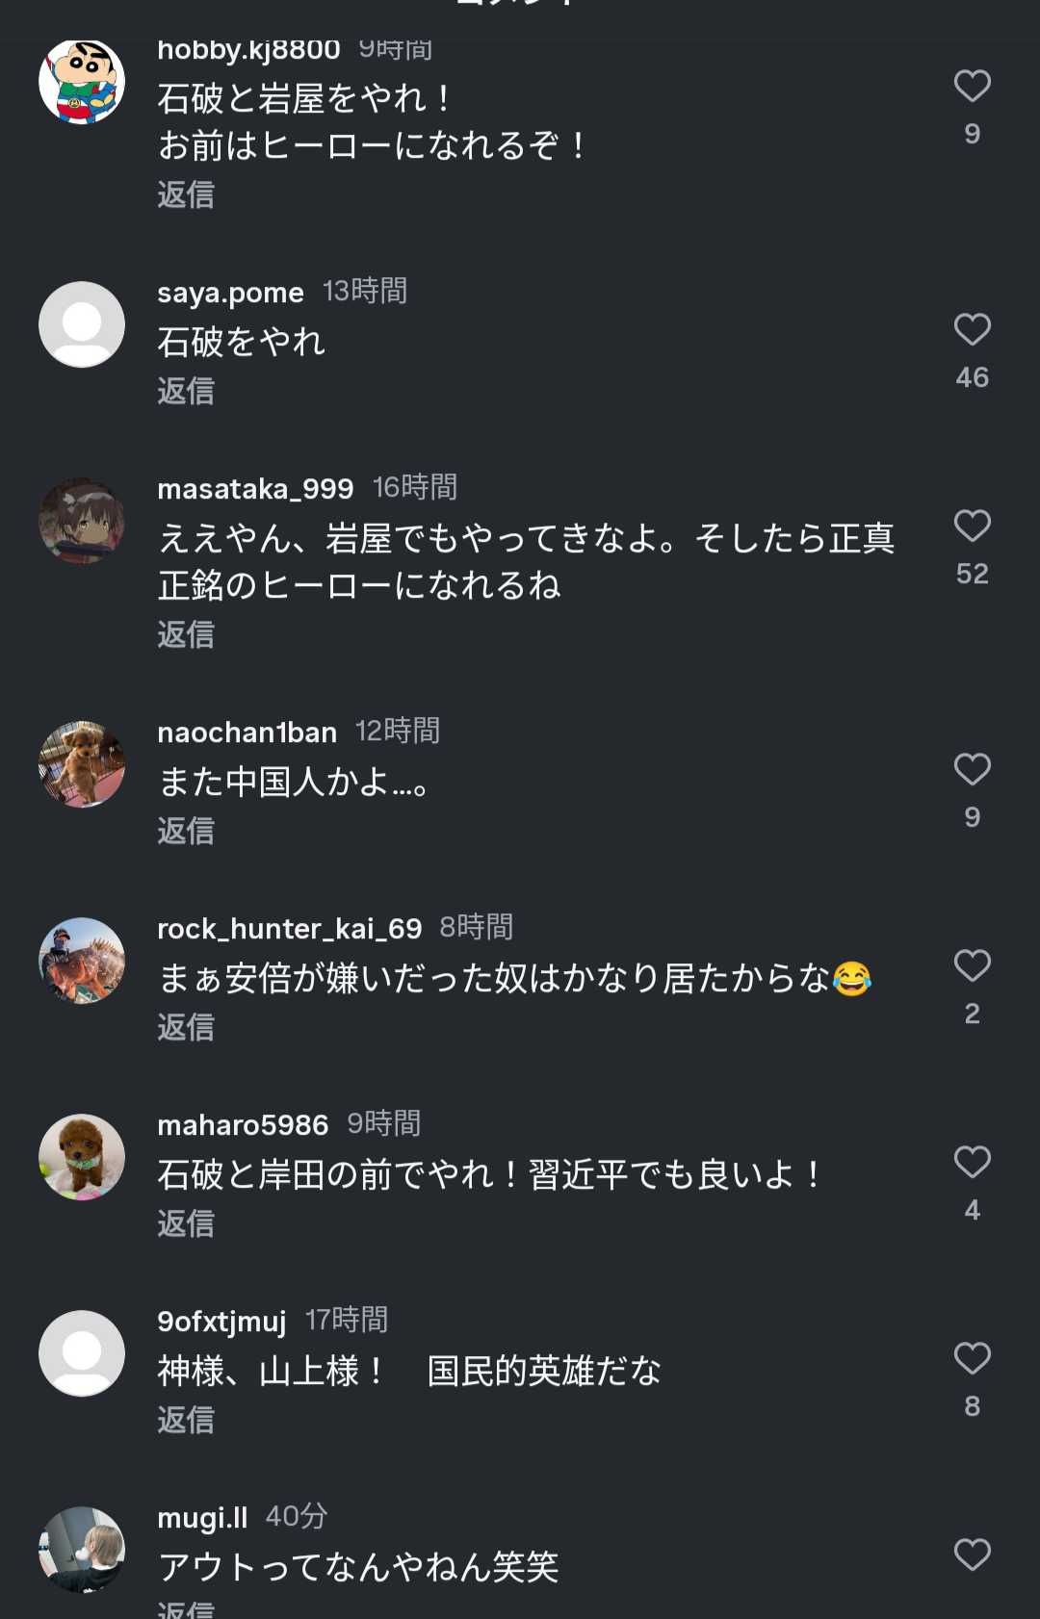Like the 9ofxtjmuj comment
Image resolution: width=1040 pixels, height=1619 pixels.
(972, 1359)
